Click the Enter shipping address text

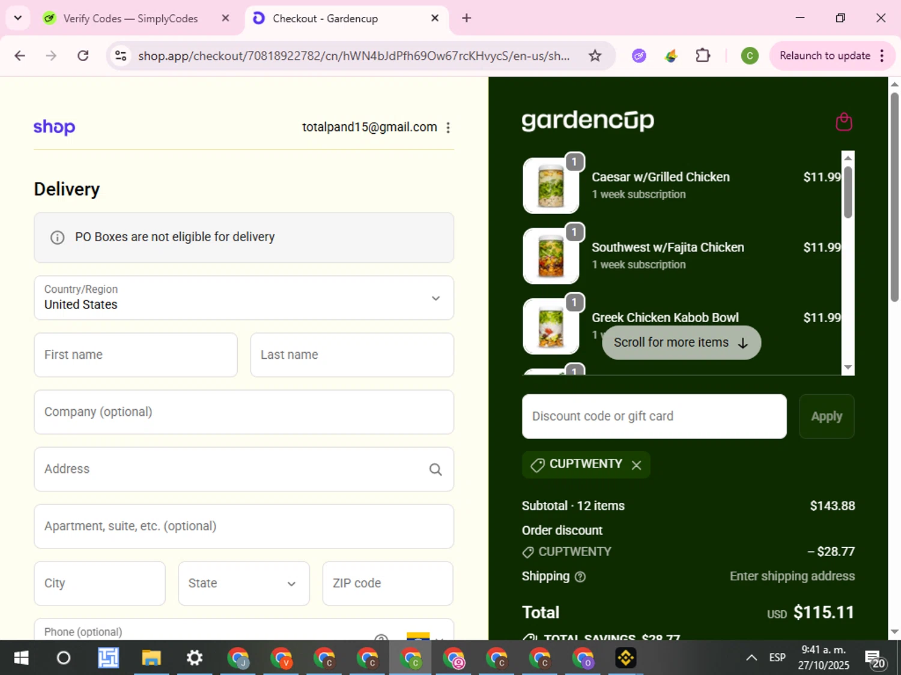[792, 576]
